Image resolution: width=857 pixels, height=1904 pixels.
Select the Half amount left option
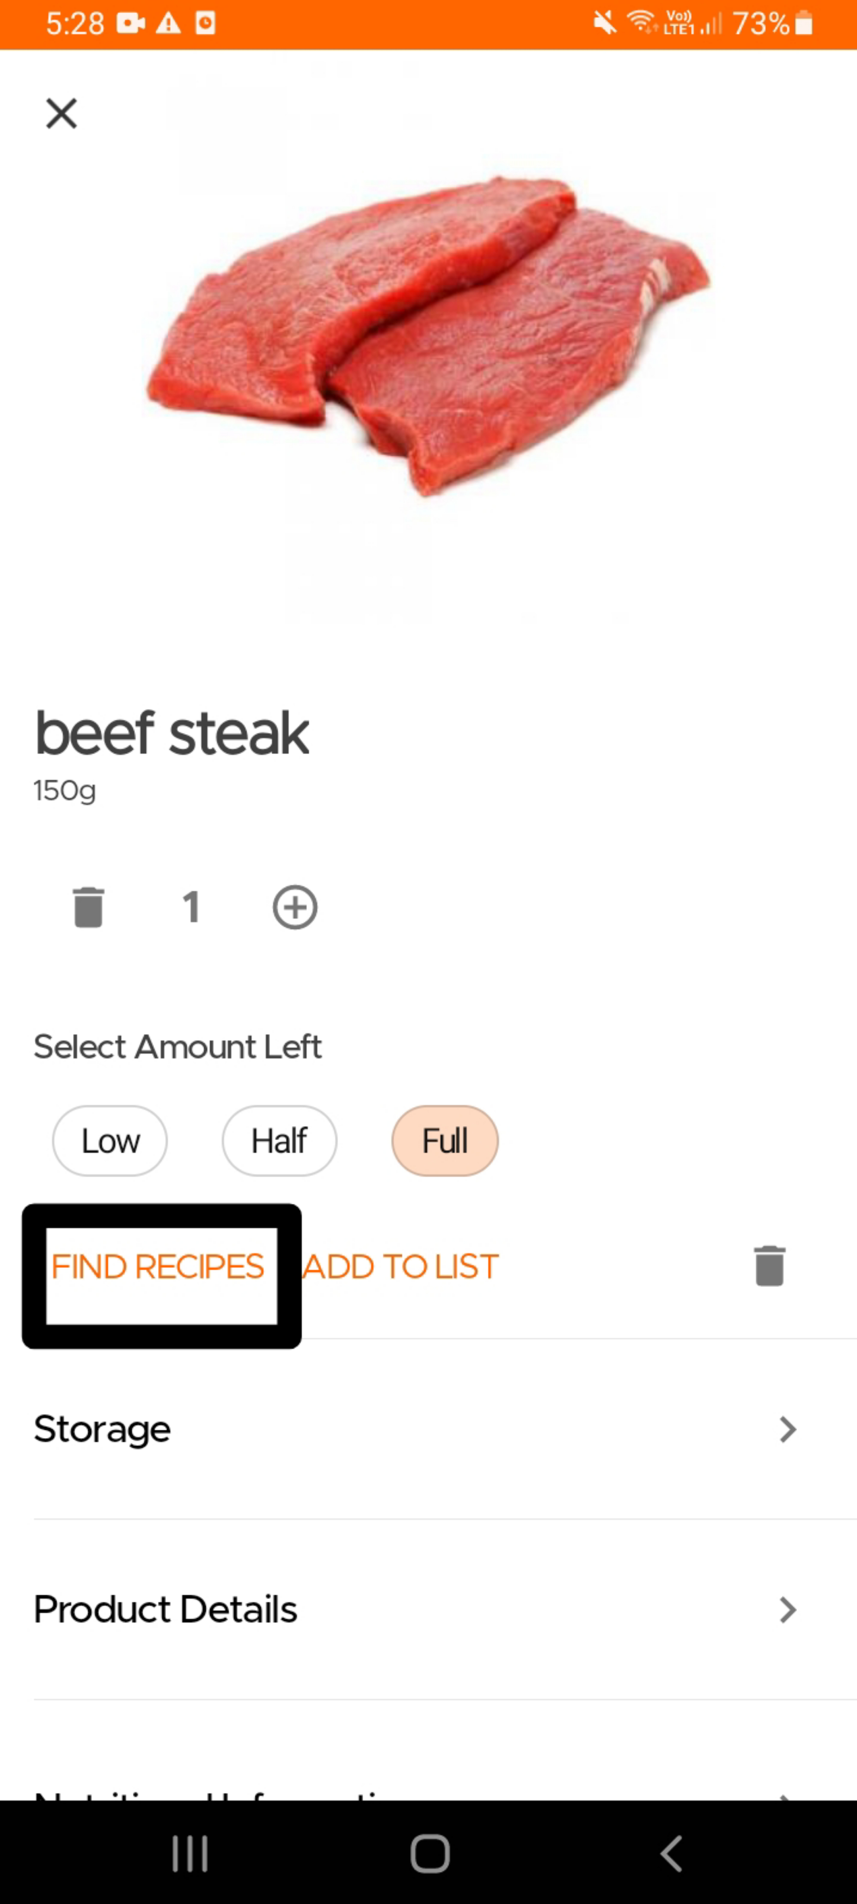[279, 1141]
